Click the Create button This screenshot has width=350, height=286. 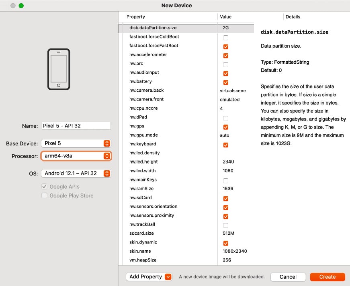point(327,277)
